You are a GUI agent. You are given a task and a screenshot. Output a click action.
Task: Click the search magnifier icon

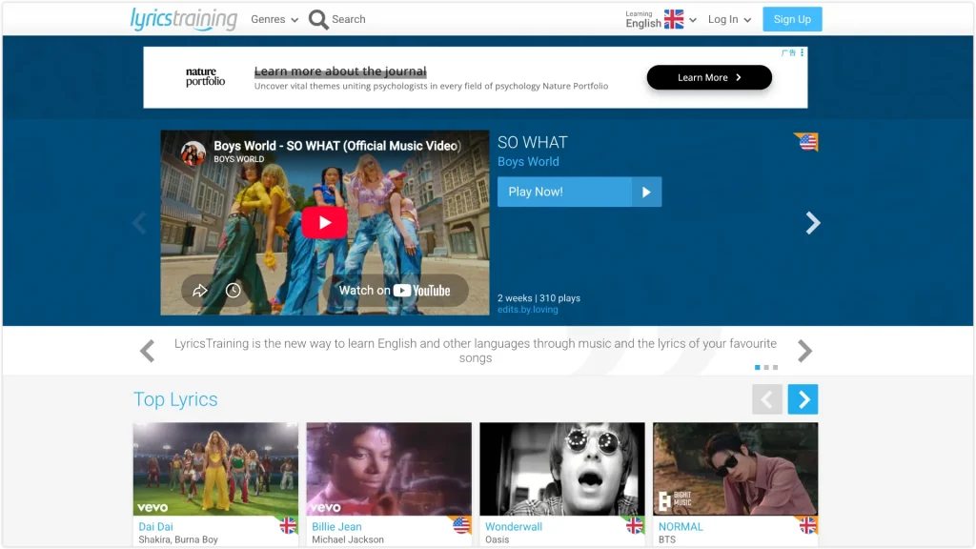point(318,19)
